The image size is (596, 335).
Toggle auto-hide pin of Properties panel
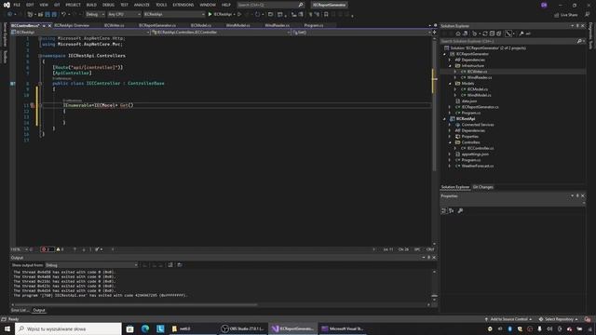point(577,196)
